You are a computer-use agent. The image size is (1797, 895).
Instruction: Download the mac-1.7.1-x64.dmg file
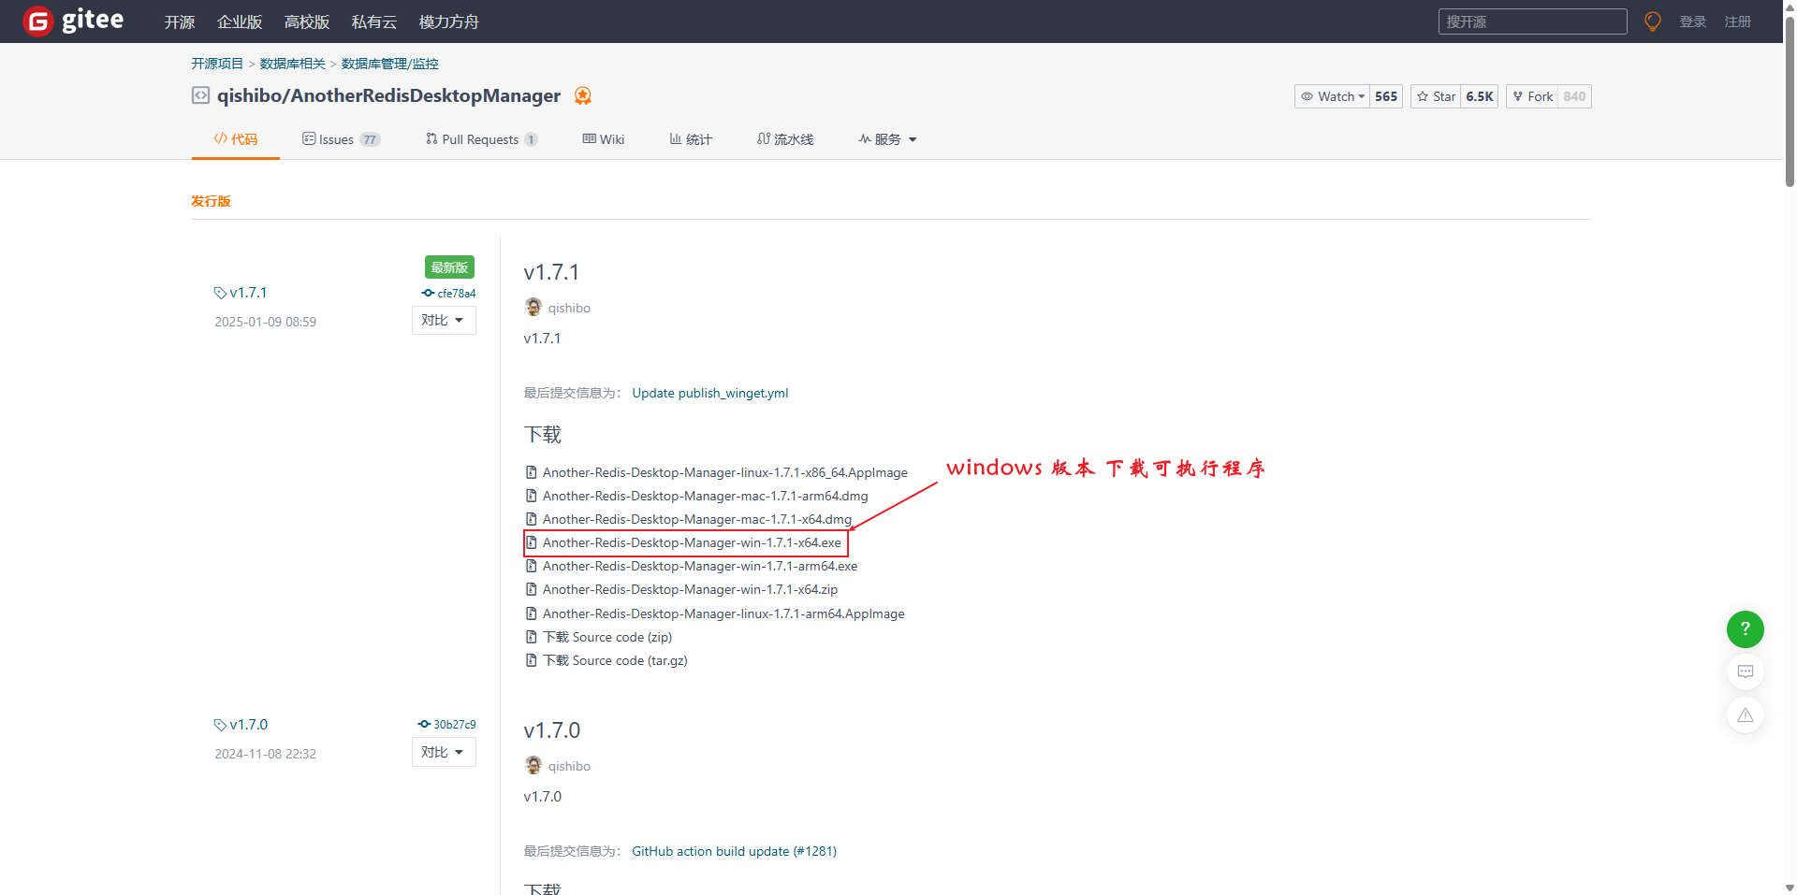(x=697, y=519)
